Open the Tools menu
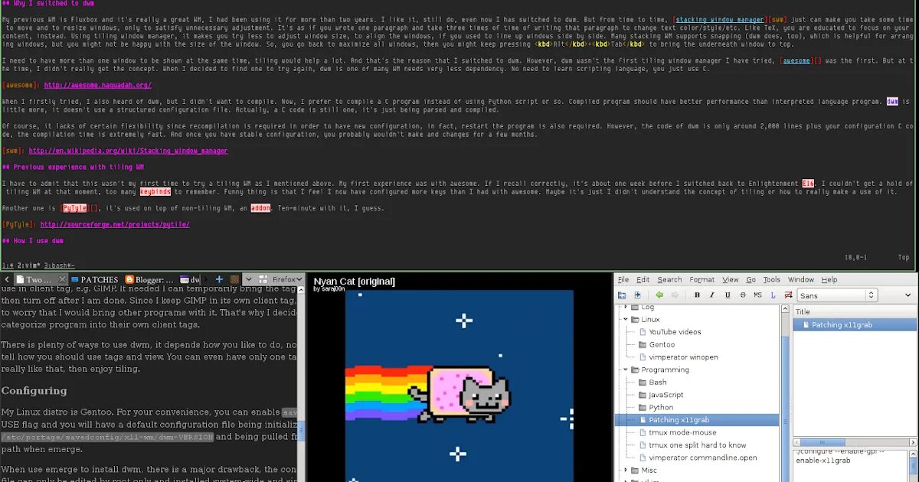The height and width of the screenshot is (482, 919). tap(772, 280)
